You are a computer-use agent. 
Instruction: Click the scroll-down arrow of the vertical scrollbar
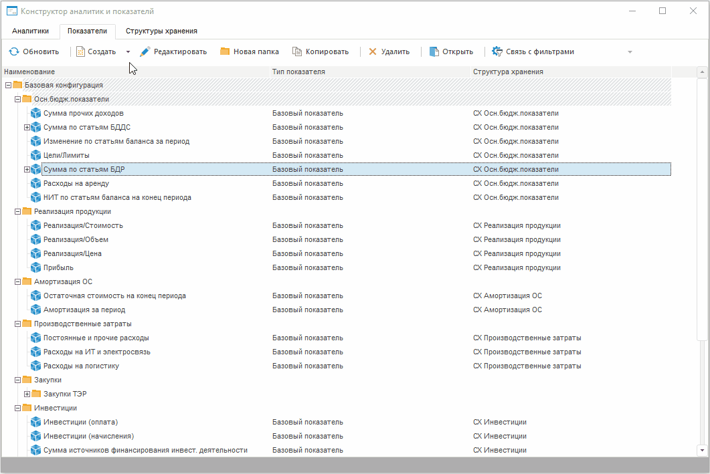tap(702, 450)
